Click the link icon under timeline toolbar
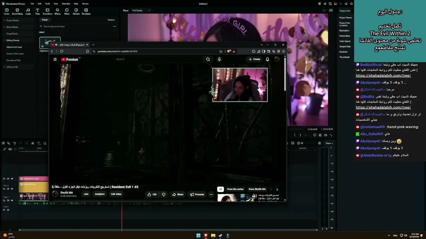426x239 pixels. 5,149
